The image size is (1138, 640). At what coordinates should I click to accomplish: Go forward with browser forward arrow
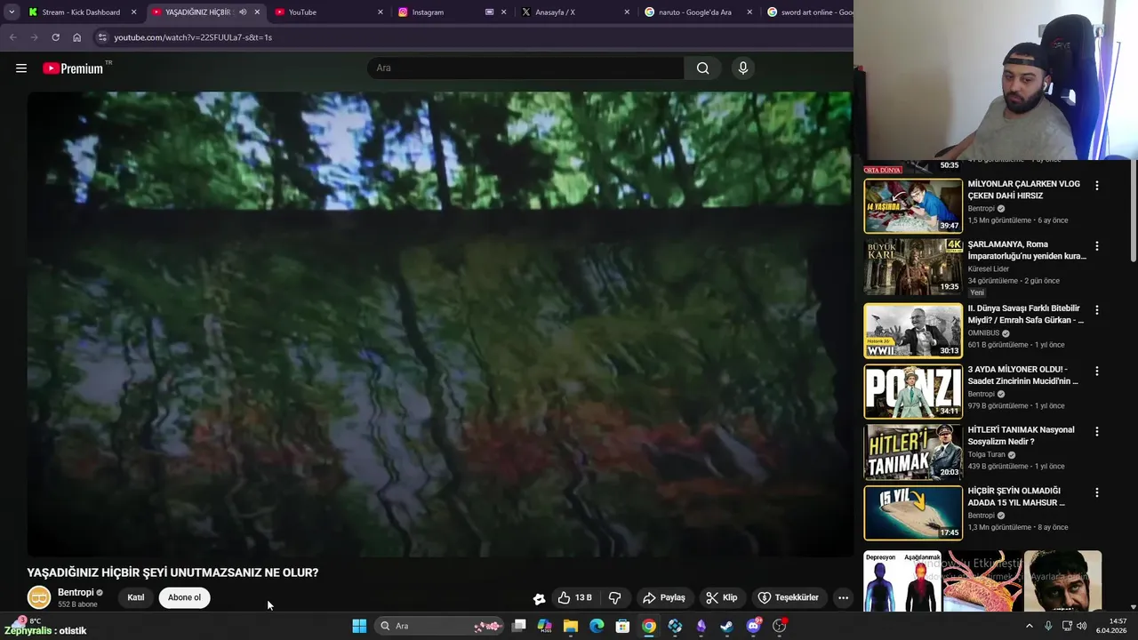coord(34,37)
